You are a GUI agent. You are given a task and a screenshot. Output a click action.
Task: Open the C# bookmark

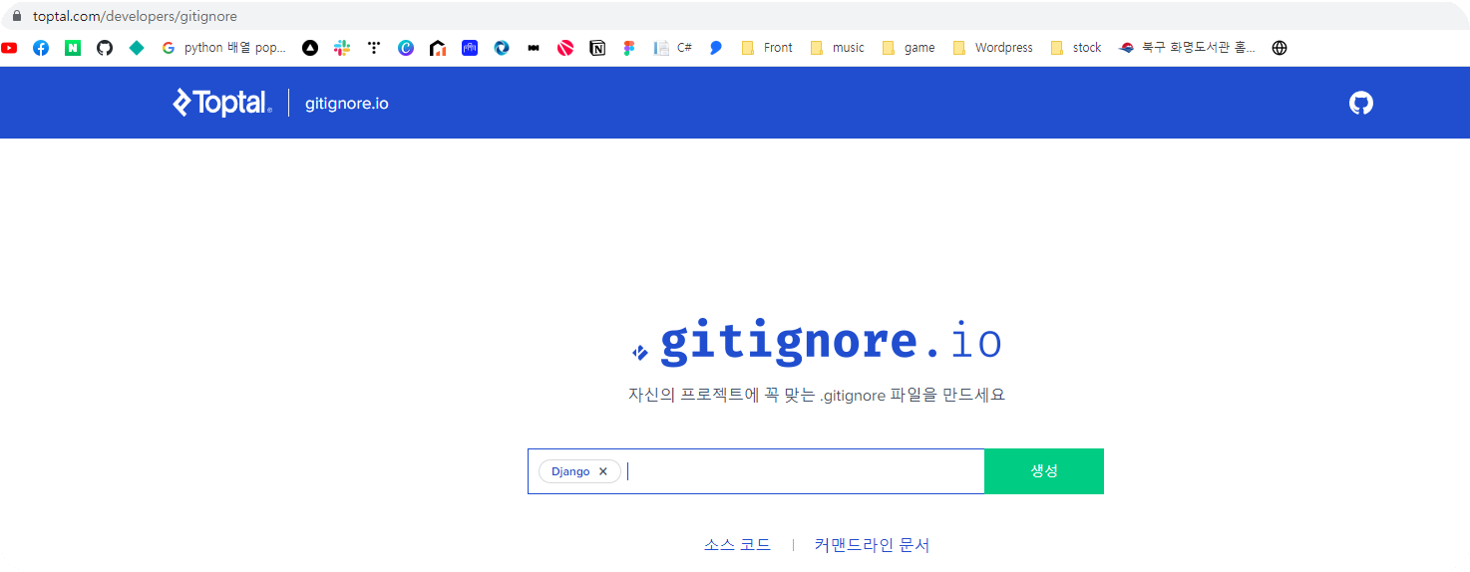pos(673,48)
